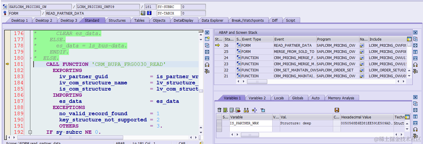The height and width of the screenshot is (144, 423).
Task: Switch to the Locals tab
Action: 279,98
